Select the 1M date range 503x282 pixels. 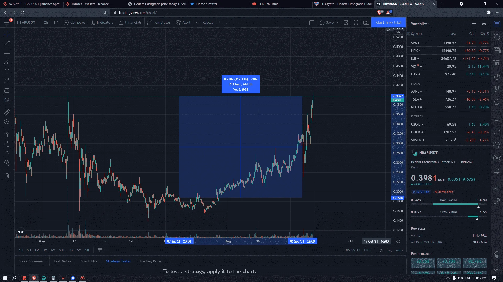(37, 250)
